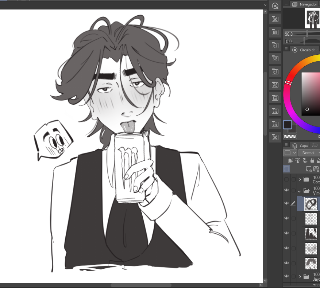Click the navigator zoom slider at 96.8
Viewport: 320px width, 288px height.
(x=302, y=34)
